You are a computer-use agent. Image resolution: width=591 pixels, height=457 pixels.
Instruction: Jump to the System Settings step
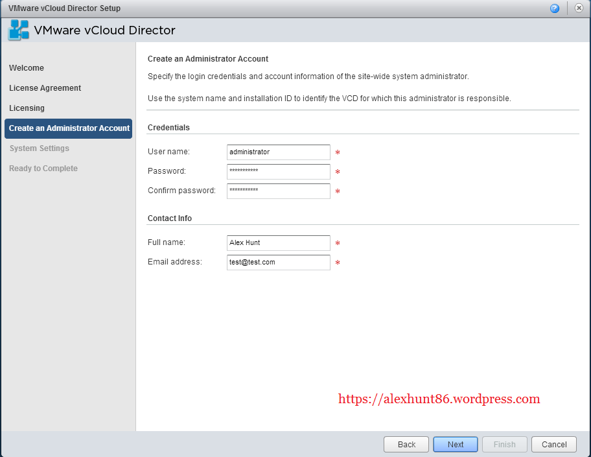(x=39, y=148)
